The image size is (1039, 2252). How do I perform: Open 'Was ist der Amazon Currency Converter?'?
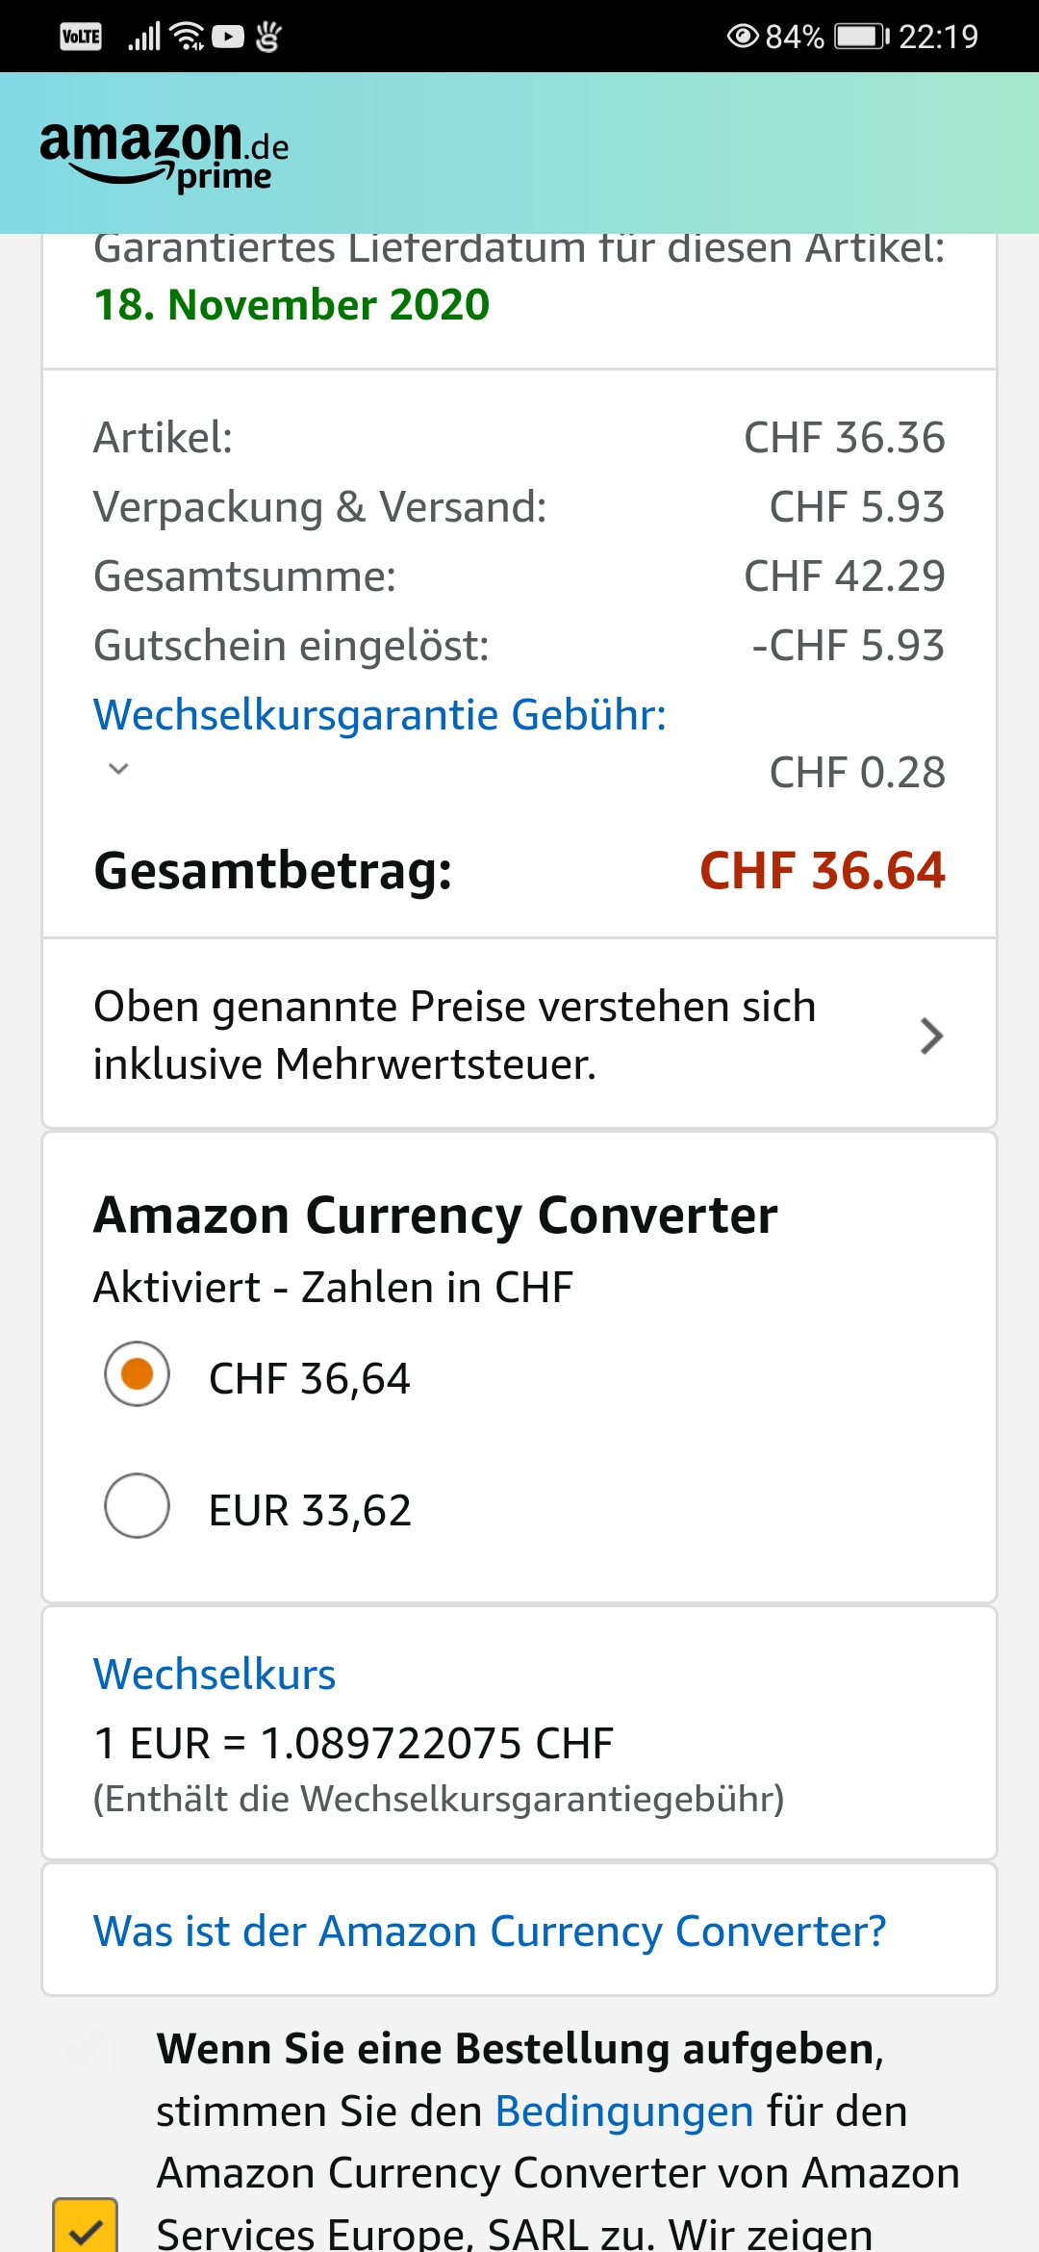coord(490,1932)
